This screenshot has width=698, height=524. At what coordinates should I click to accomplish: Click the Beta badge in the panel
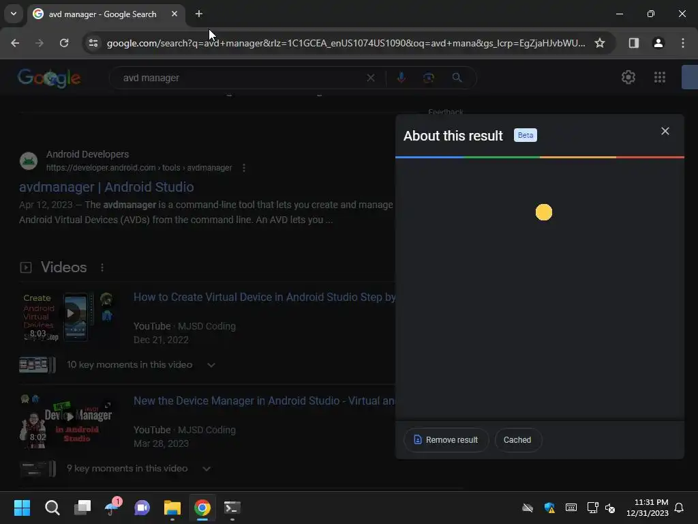click(x=526, y=135)
